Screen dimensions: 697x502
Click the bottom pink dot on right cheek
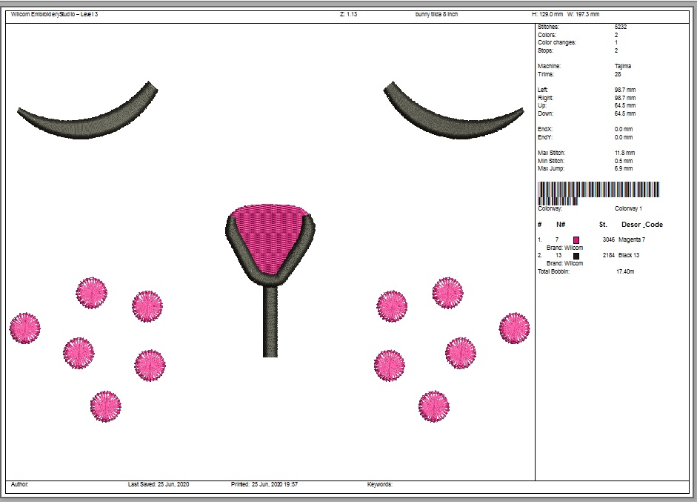point(433,406)
